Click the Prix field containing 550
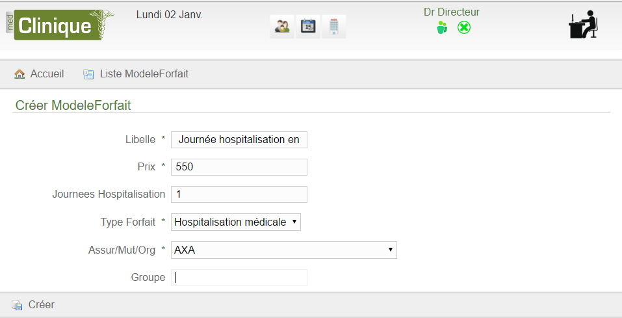 [239, 166]
